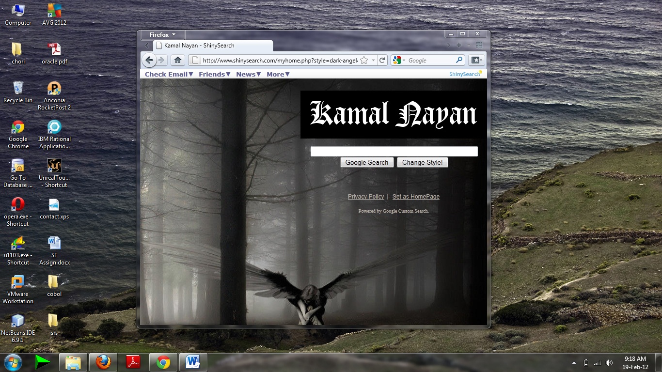The image size is (662, 372).
Task: Open Windows Explorer from the taskbar
Action: click(73, 362)
